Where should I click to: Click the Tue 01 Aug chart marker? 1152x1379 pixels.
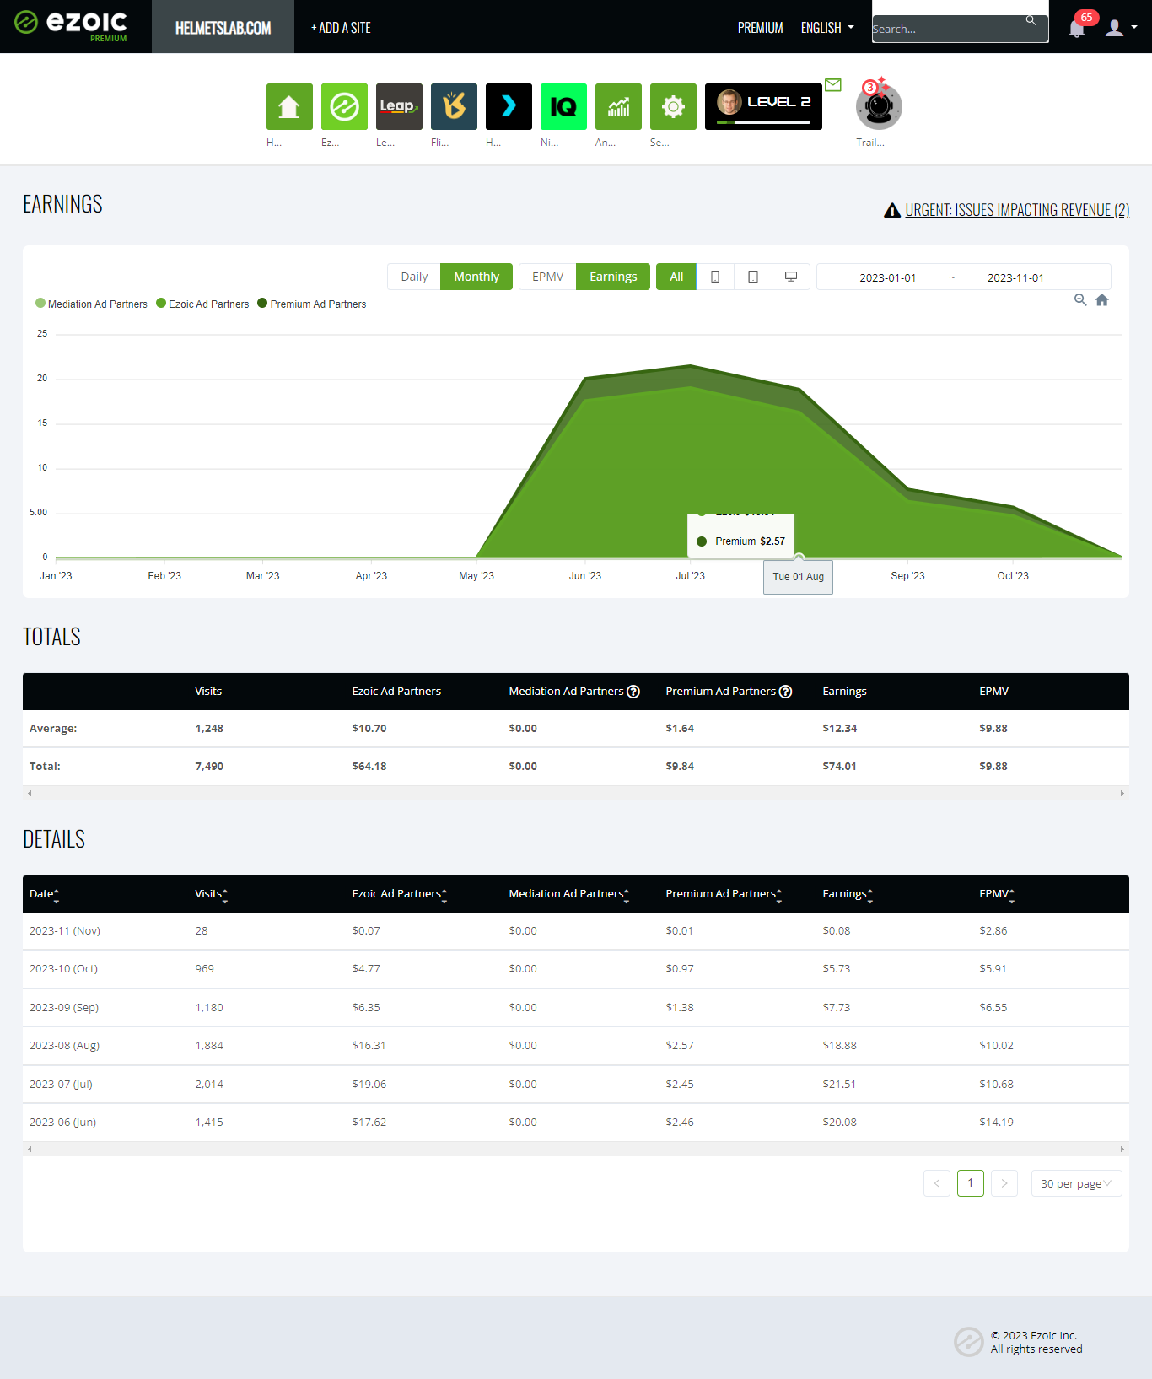tap(798, 577)
